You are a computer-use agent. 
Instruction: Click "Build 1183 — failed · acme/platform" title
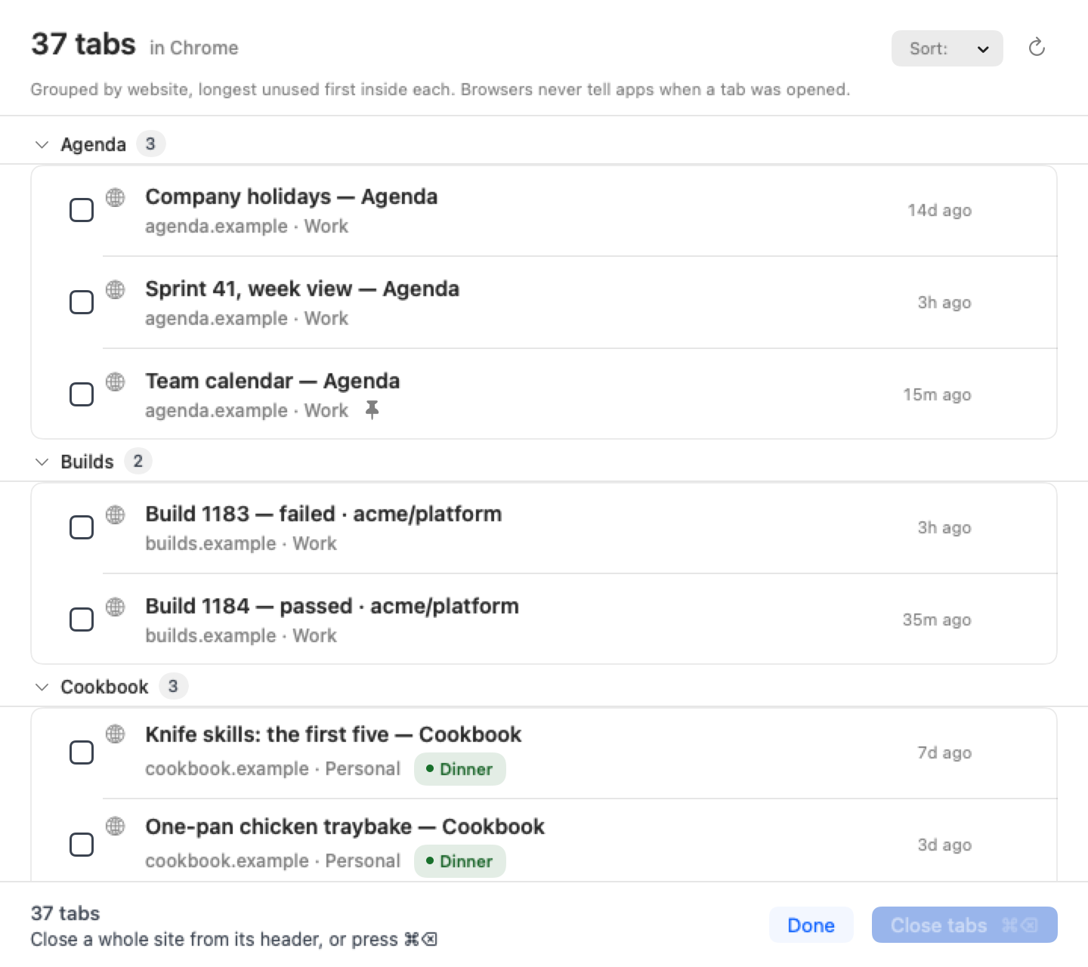(323, 514)
